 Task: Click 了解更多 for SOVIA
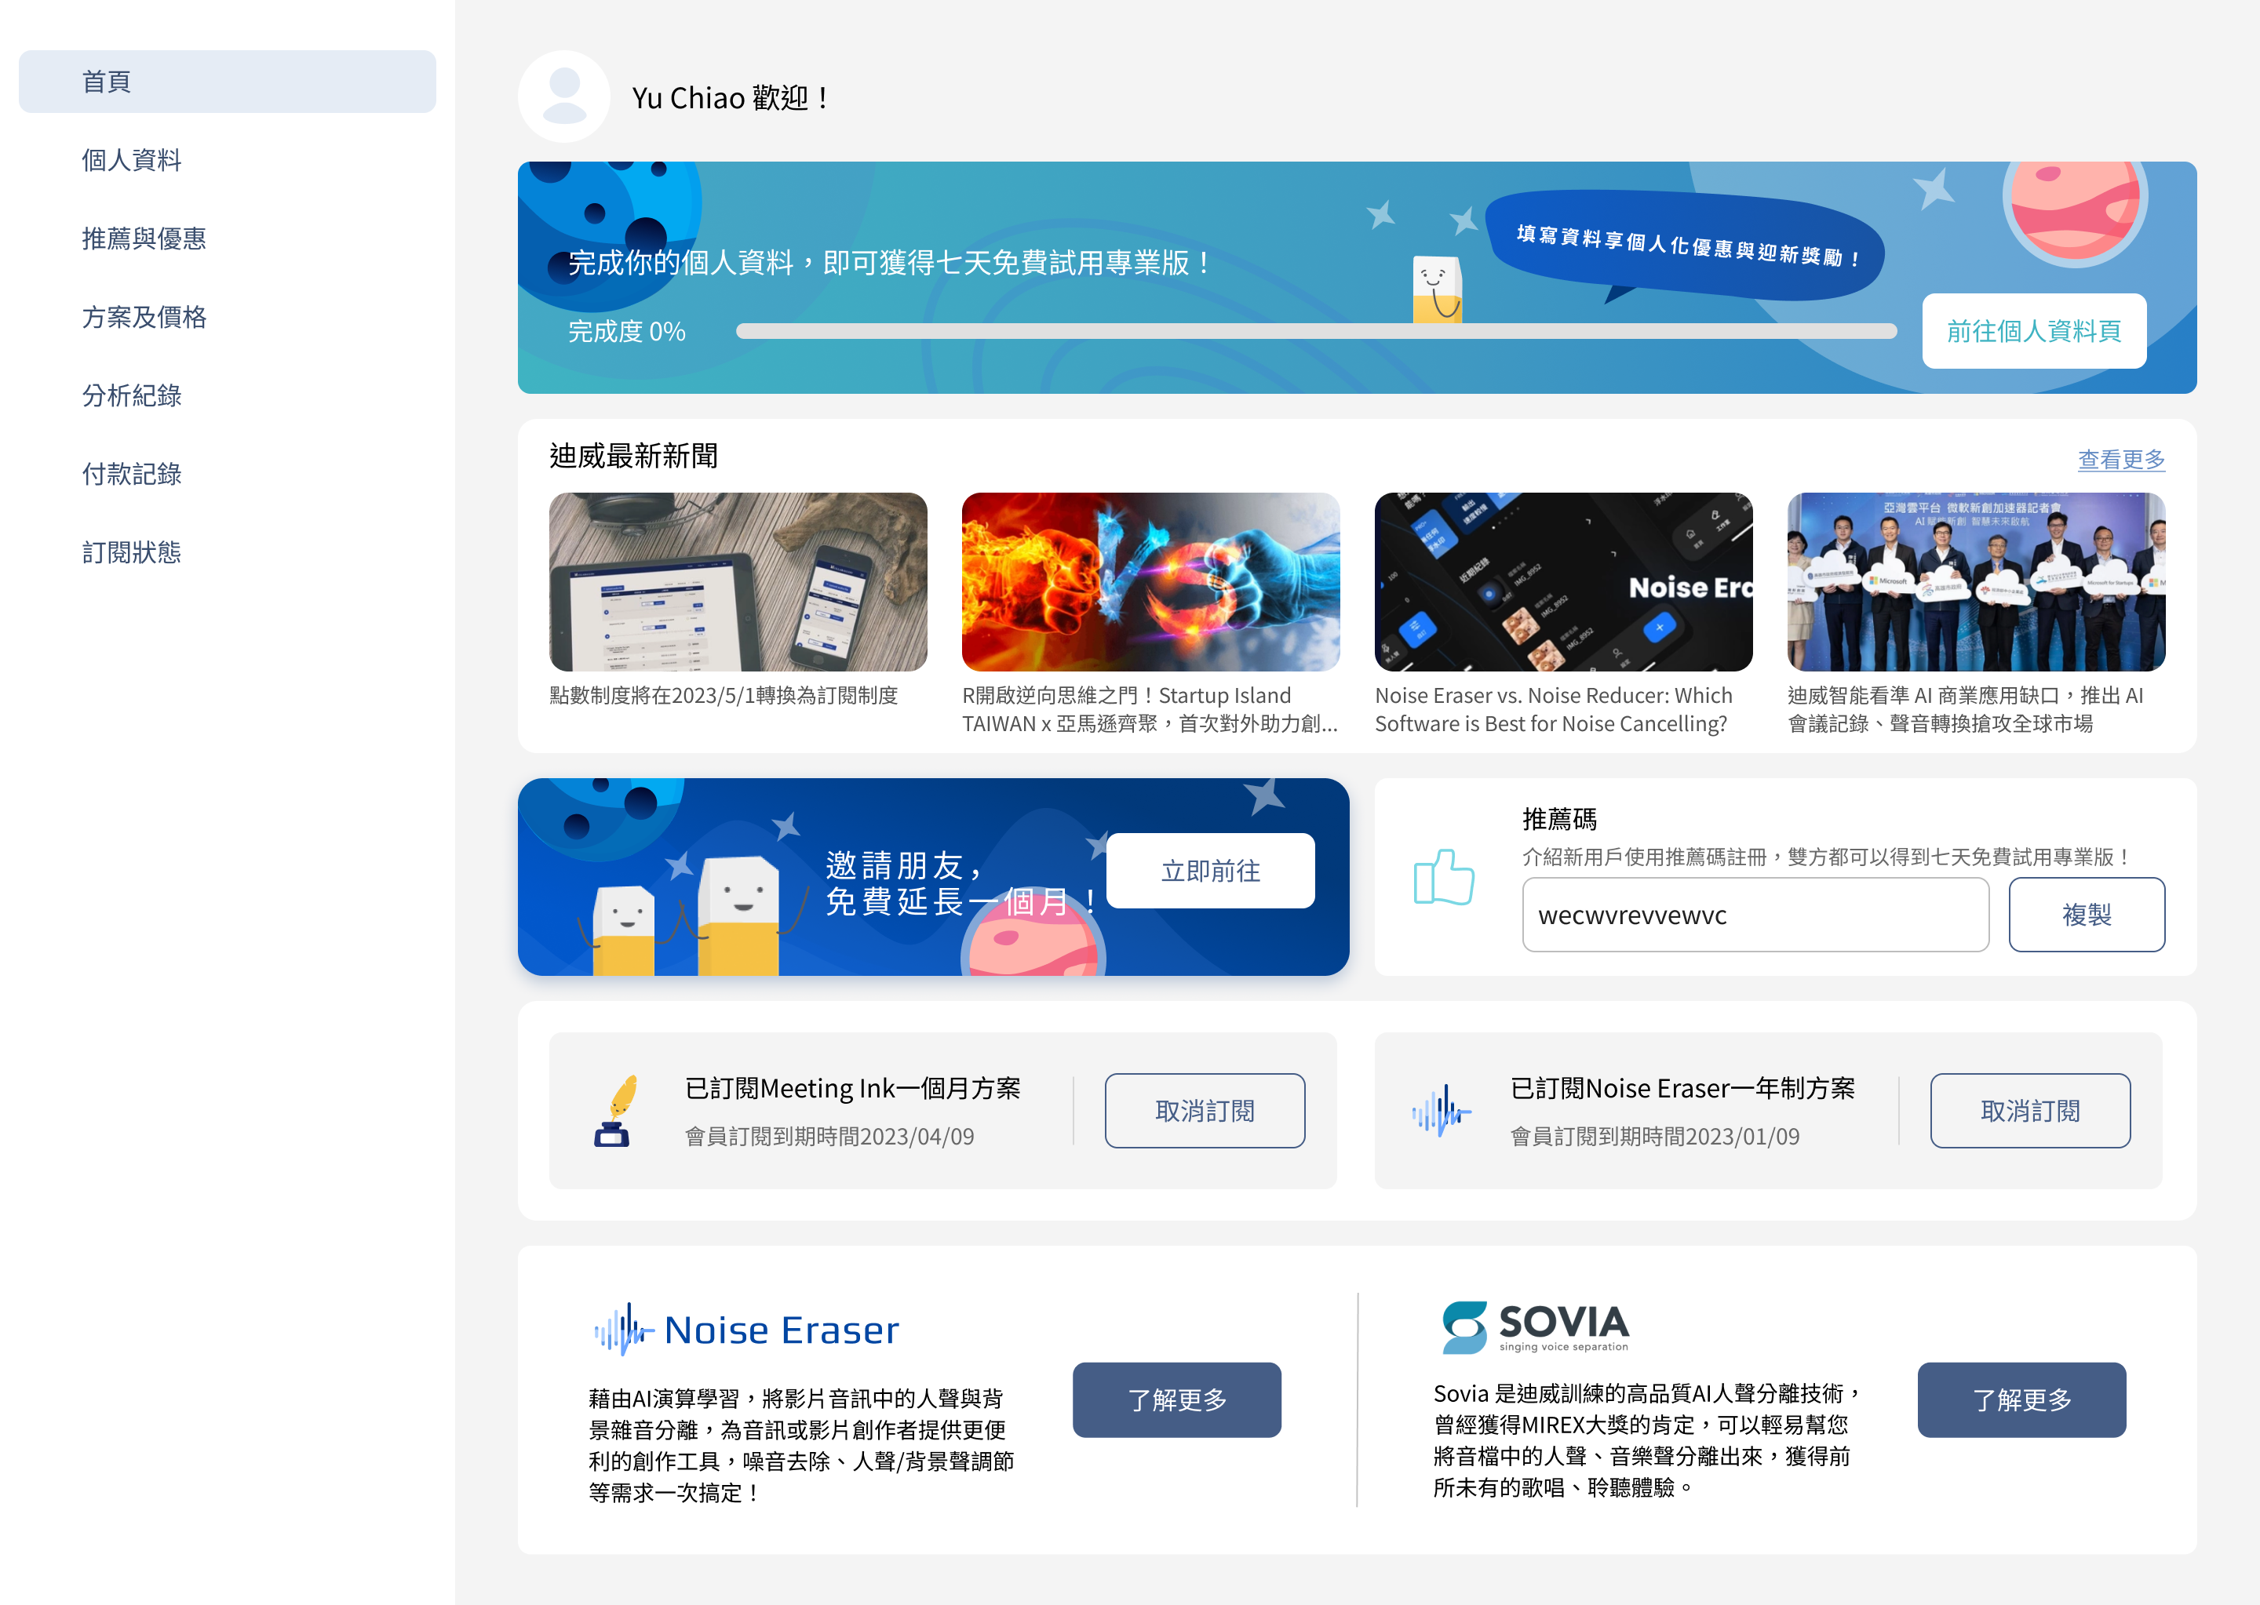pyautogui.click(x=2021, y=1399)
